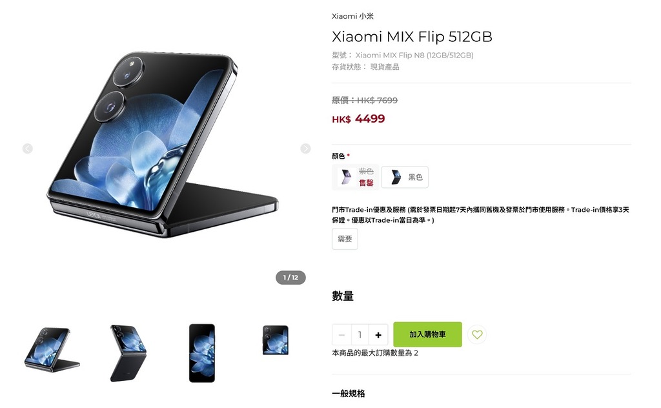Select the sold-out purple (紫色) color option
The width and height of the screenshot is (661, 408).
(356, 177)
